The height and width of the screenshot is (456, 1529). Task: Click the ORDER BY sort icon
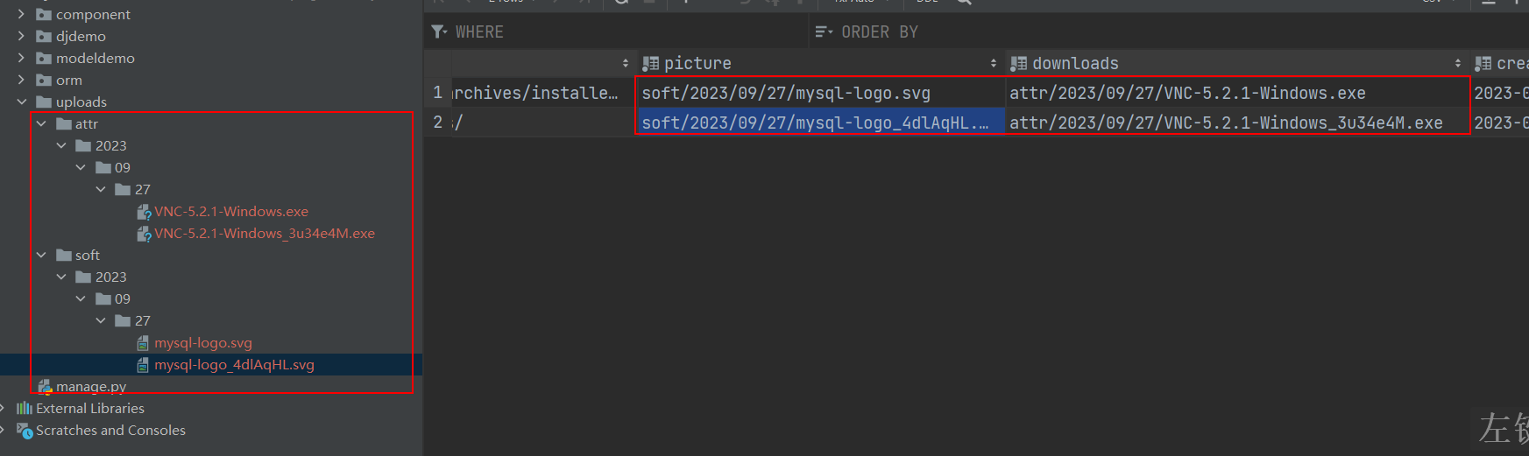(824, 32)
